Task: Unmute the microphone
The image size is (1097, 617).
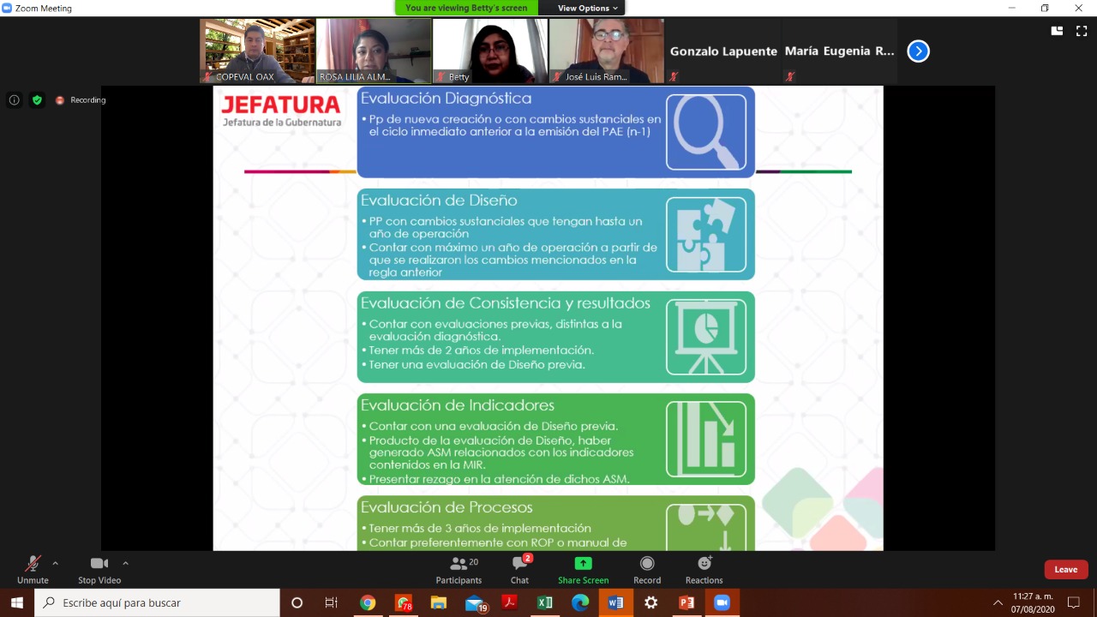Action: coord(33,569)
